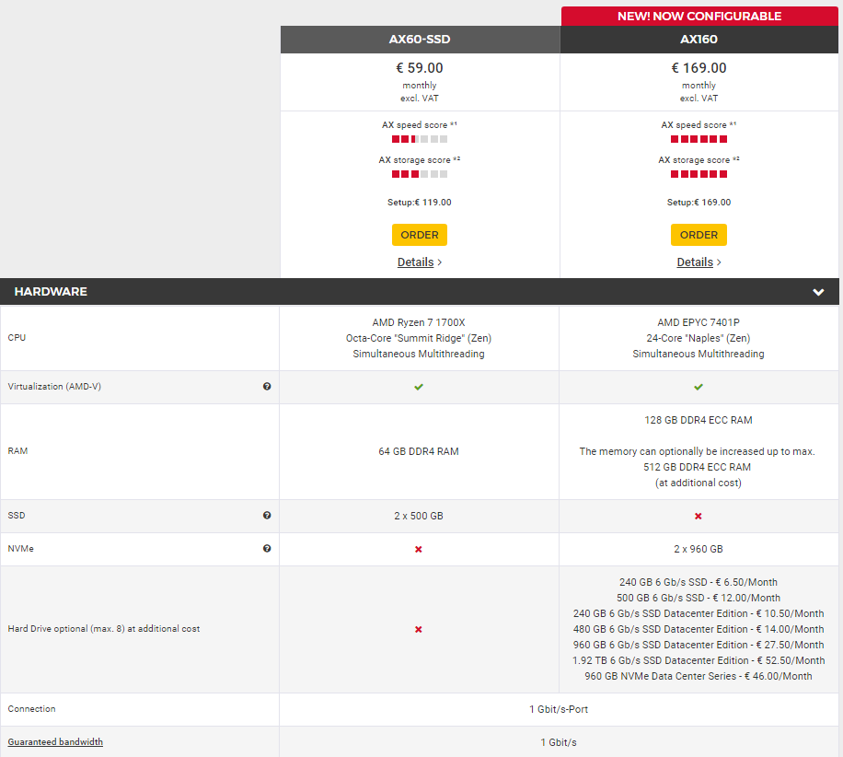Click the Hard Drive optional row label
The width and height of the screenshot is (843, 757).
tap(104, 628)
